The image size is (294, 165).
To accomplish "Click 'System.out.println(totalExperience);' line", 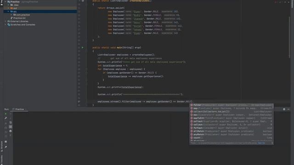I will coord(120,87).
